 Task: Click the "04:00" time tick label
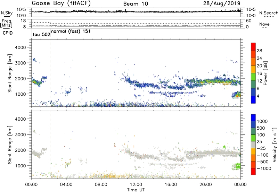66,185
